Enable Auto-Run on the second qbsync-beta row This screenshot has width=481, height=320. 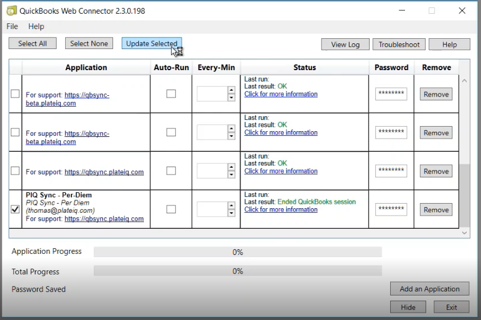point(171,132)
